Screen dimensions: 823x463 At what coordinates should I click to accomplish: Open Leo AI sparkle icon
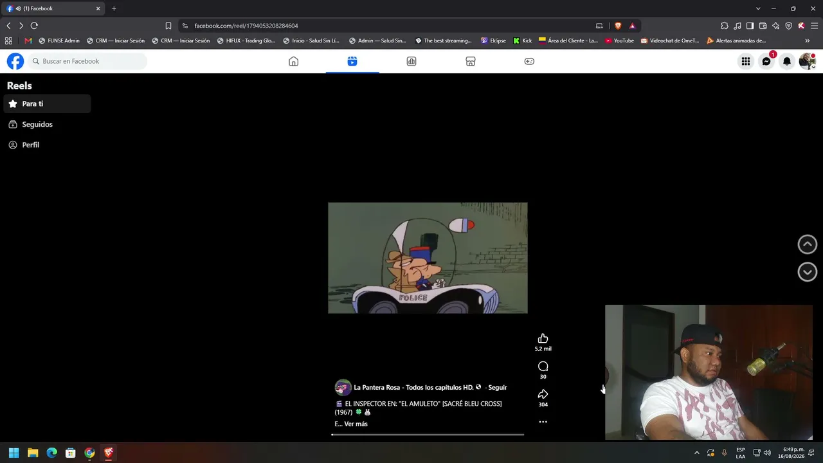(775, 26)
